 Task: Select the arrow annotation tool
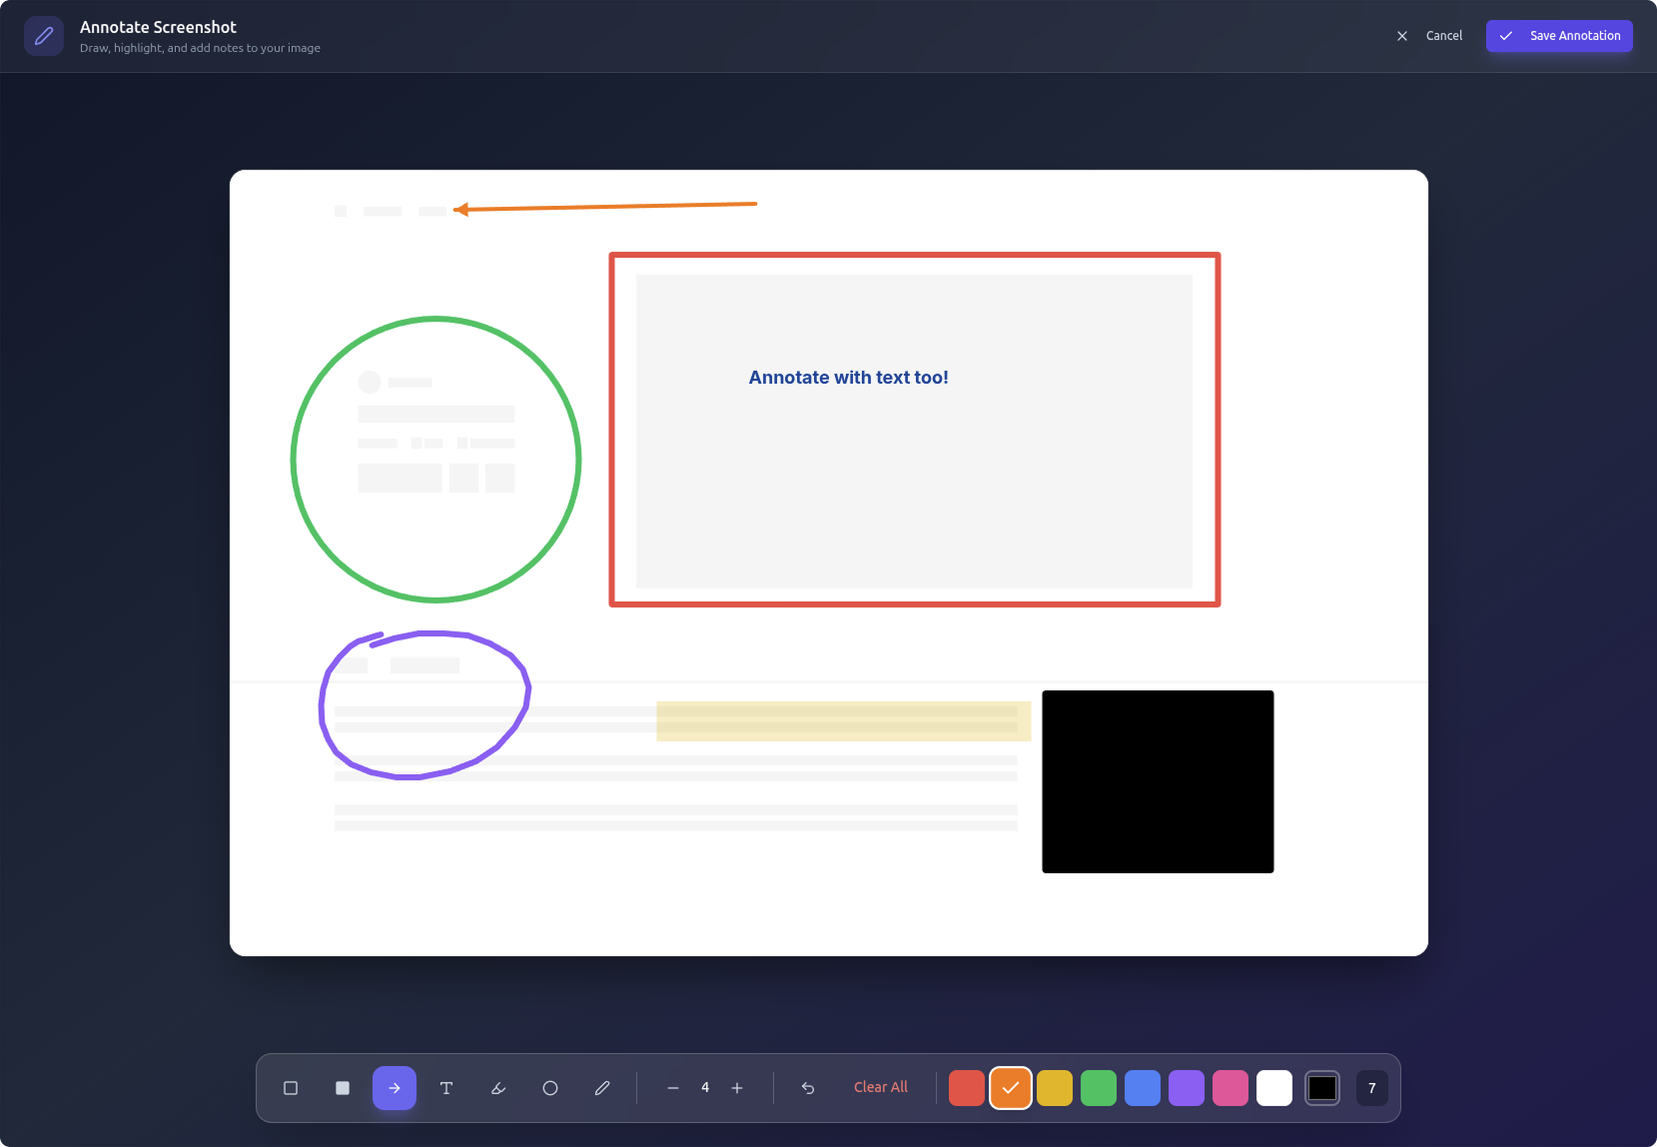coord(395,1088)
